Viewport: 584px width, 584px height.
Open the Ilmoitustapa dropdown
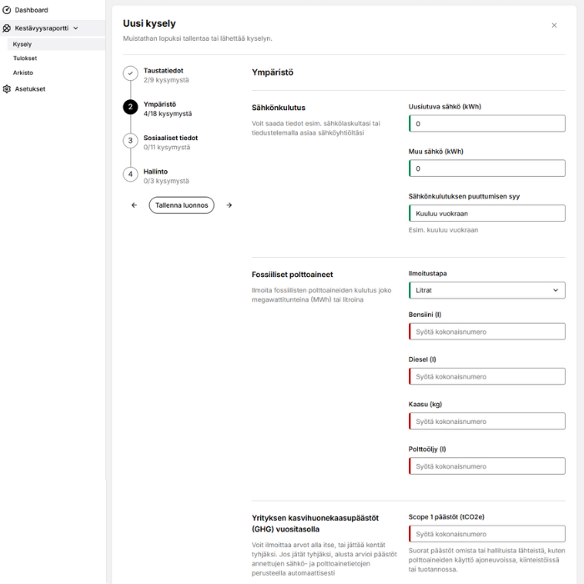(486, 290)
